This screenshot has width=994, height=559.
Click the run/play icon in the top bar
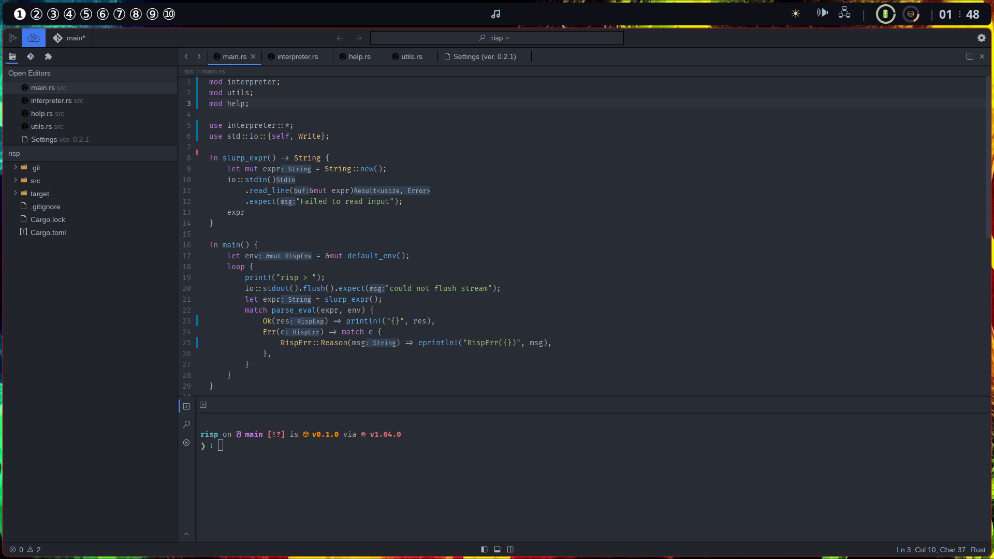[13, 38]
